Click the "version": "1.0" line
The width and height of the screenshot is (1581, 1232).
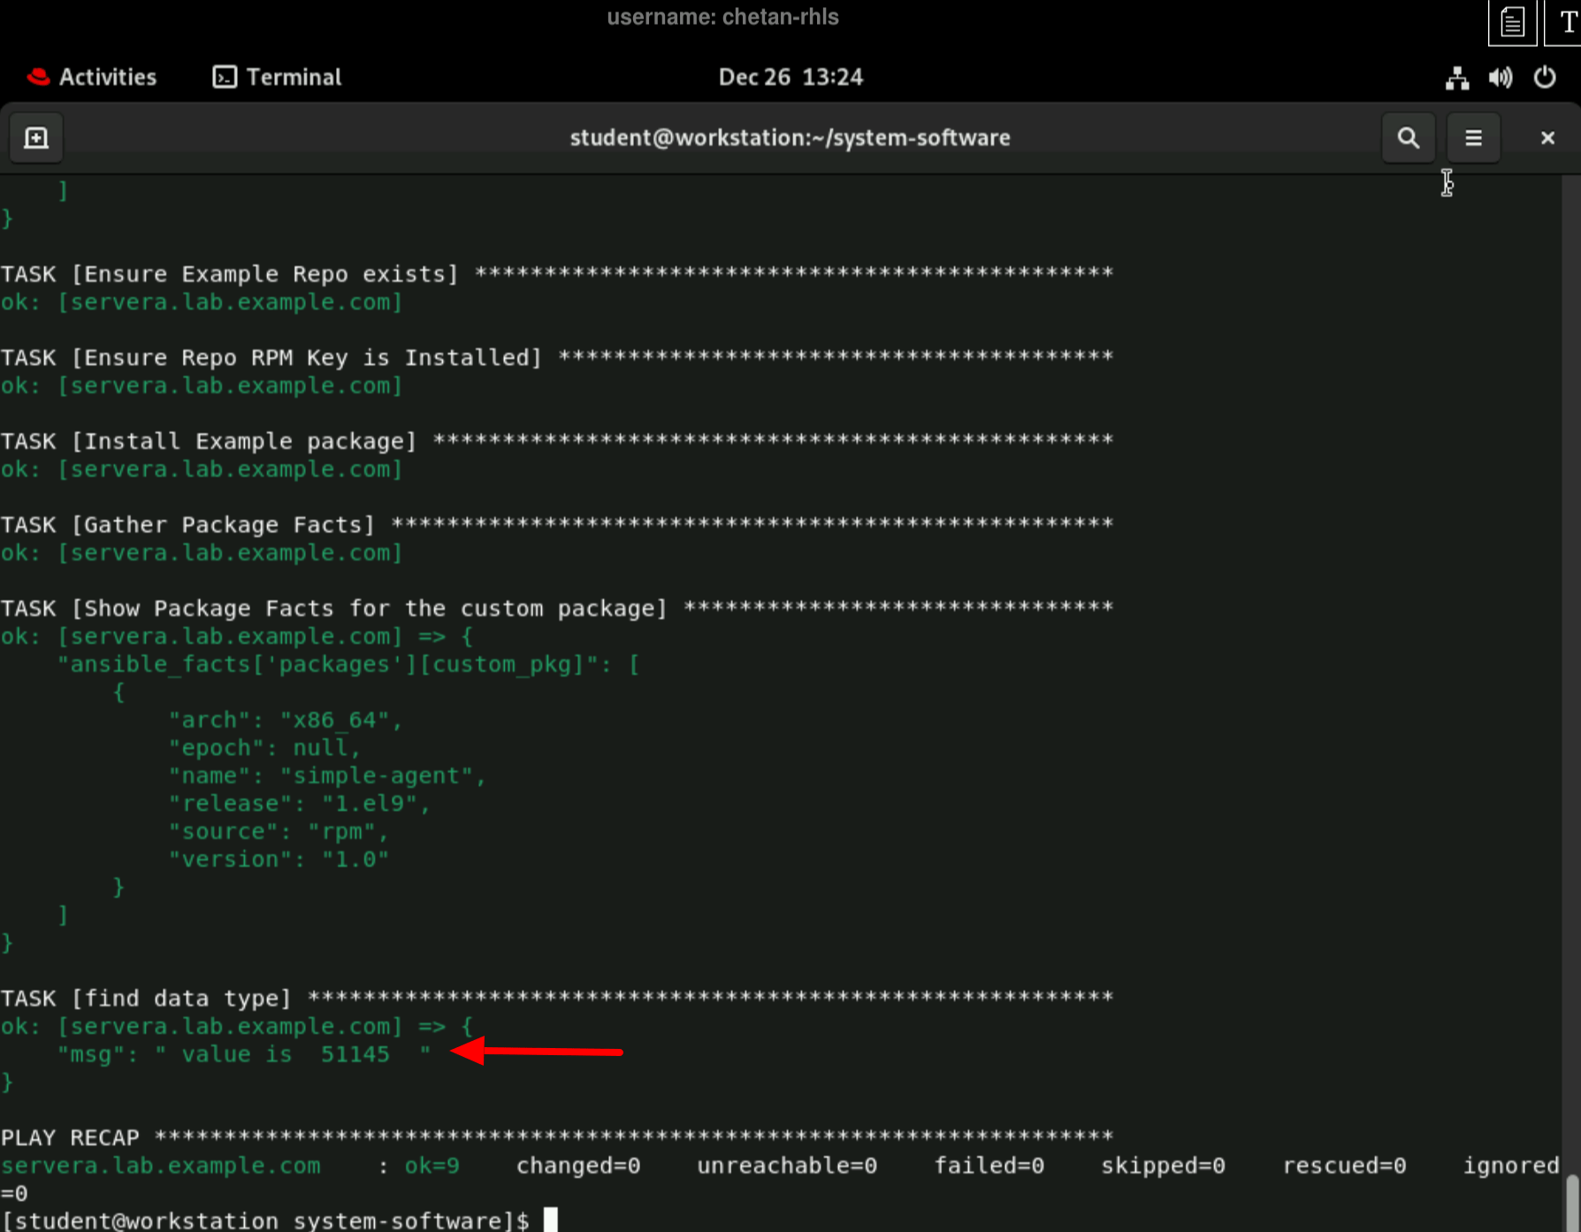(x=279, y=859)
